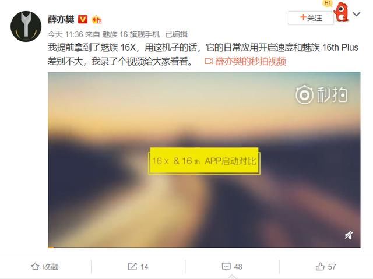This screenshot has width=373, height=279.
Task: Click the video progress bar
Action: (x=204, y=248)
